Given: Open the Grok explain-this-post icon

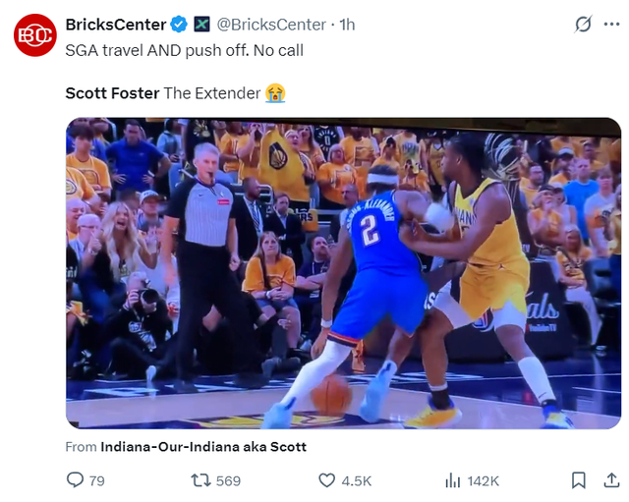Looking at the screenshot, I should [582, 24].
